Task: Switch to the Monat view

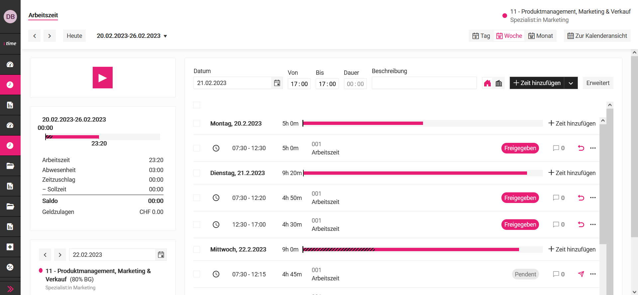Action: [541, 36]
